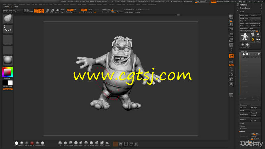The height and width of the screenshot is (149, 265).
Task: Select the ClayTubes brush in the bottom shelf
Action: [x=65, y=143]
